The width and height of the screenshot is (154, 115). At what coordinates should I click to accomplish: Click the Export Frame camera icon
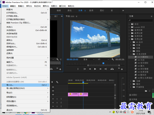point(112,69)
